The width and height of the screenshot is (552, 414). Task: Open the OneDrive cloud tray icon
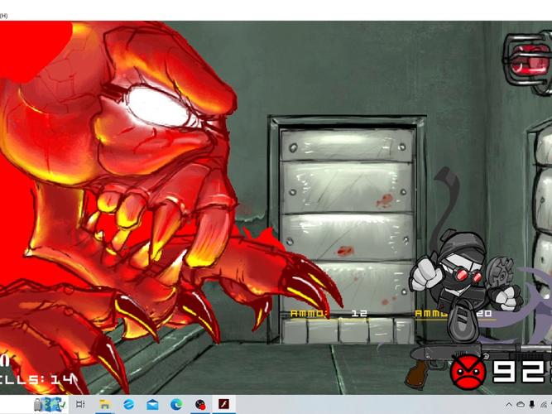coord(521,405)
